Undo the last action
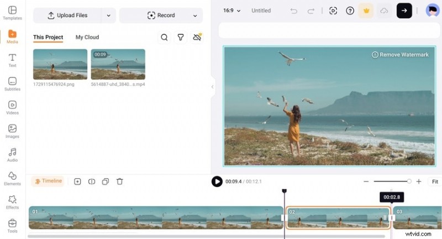 click(x=294, y=11)
